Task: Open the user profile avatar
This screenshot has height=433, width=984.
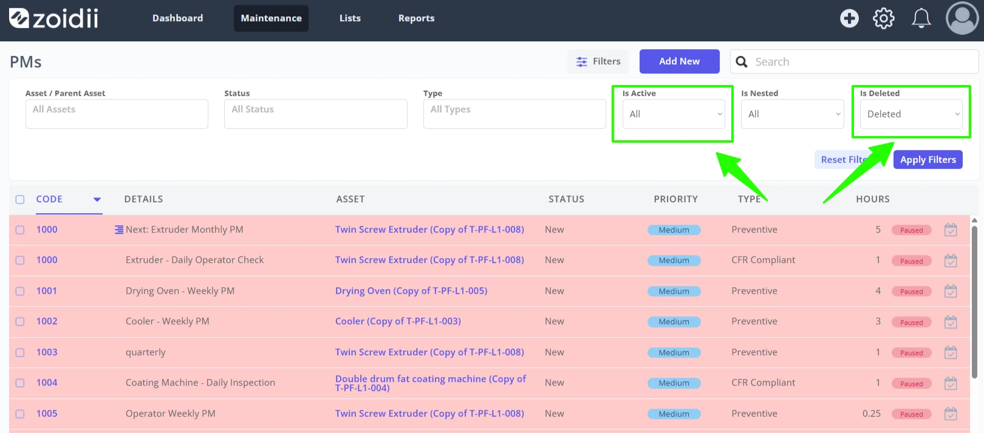Action: point(962,18)
